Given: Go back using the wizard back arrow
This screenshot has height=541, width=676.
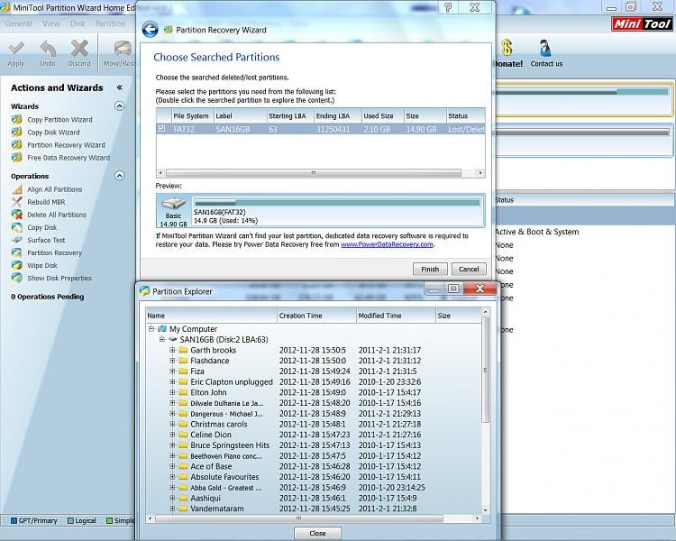Looking at the screenshot, I should (150, 30).
